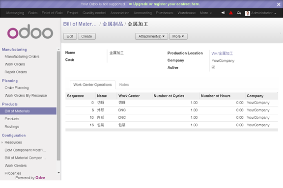Open the Messaging menu

point(15,13)
